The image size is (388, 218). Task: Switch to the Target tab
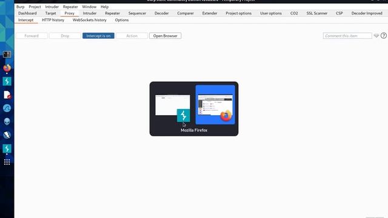(x=50, y=13)
